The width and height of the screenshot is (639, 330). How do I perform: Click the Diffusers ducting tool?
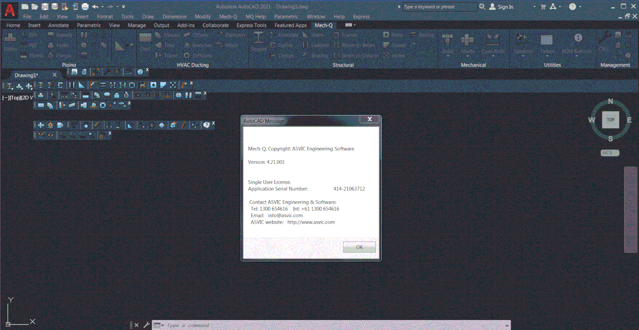[197, 55]
